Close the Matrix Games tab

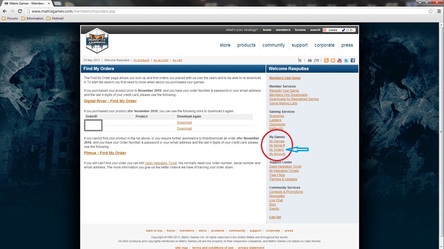(x=49, y=3)
